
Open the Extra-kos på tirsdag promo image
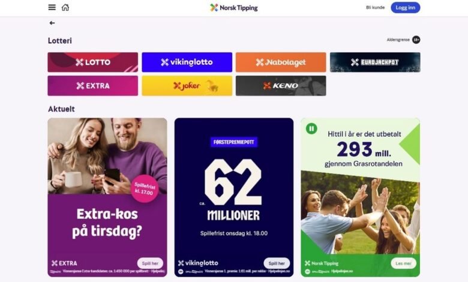click(x=107, y=197)
